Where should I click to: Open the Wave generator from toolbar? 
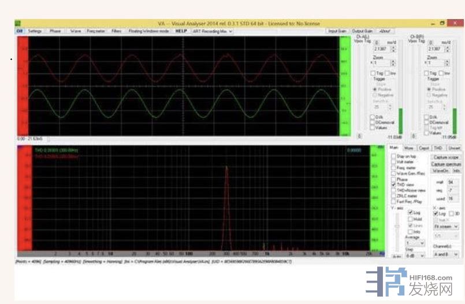(76, 31)
